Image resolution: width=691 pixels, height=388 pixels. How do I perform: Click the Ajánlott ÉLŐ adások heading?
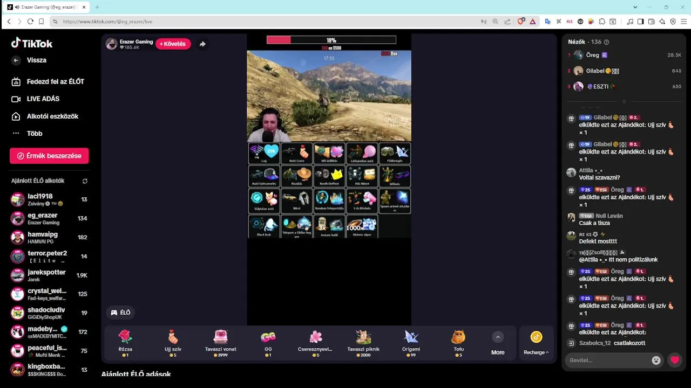[x=136, y=374]
